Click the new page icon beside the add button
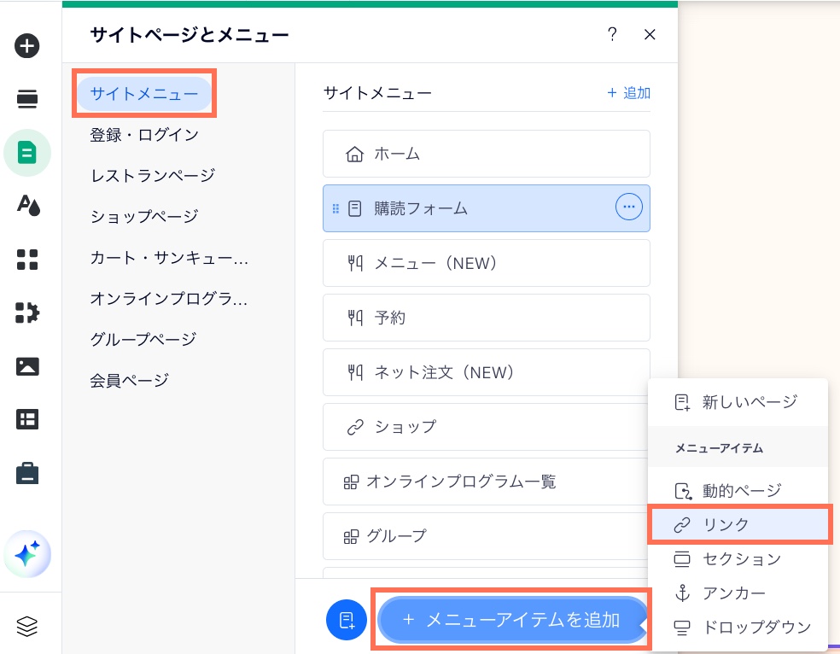This screenshot has height=654, width=840. coord(347,621)
